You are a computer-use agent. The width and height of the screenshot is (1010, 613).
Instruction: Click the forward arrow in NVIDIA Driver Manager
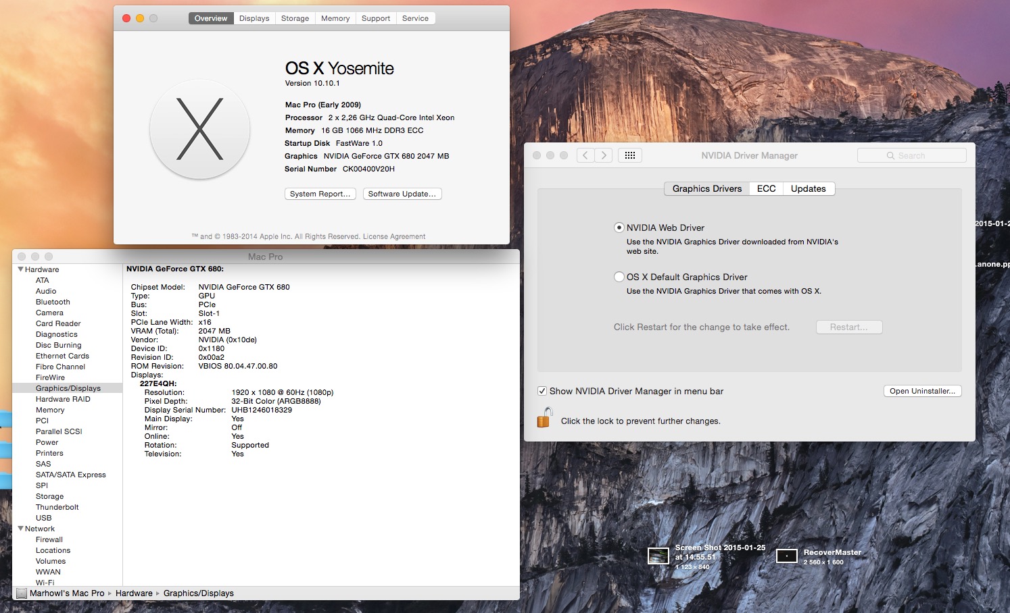pyautogui.click(x=604, y=155)
